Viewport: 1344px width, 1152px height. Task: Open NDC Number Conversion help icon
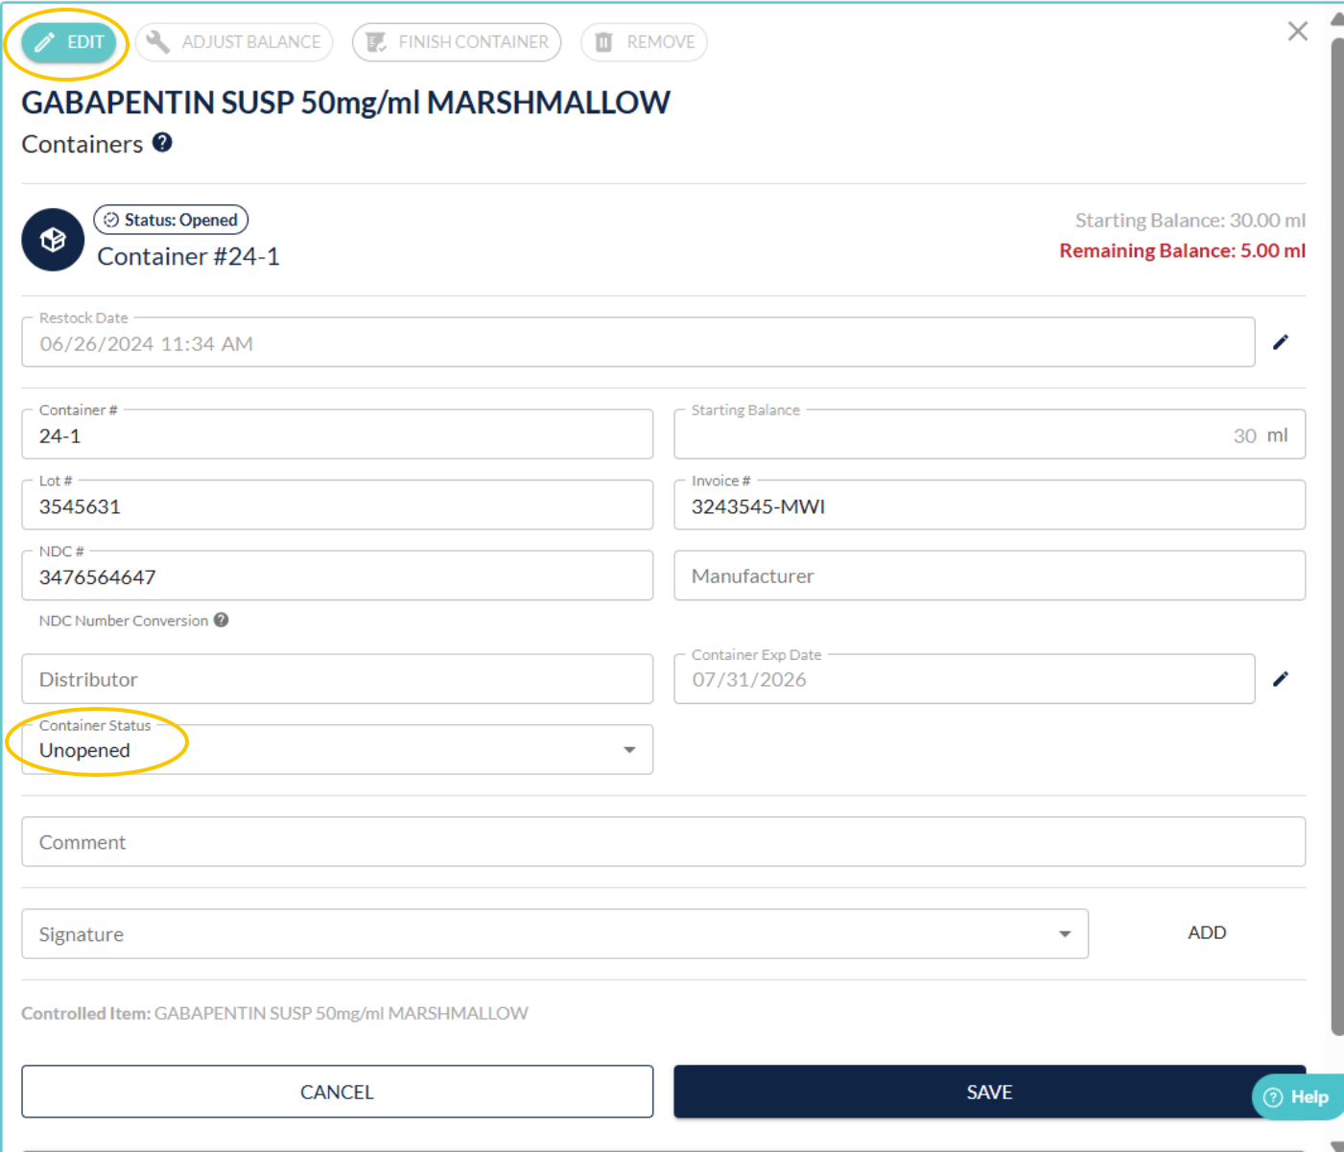[x=222, y=620]
